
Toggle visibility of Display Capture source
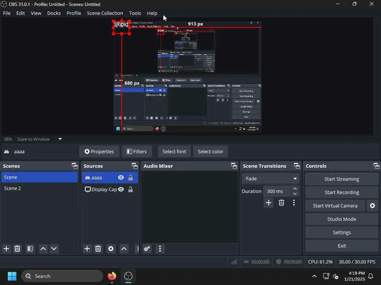tap(121, 189)
